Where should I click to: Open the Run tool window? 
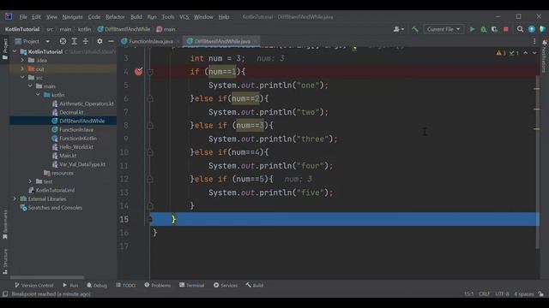[70, 285]
